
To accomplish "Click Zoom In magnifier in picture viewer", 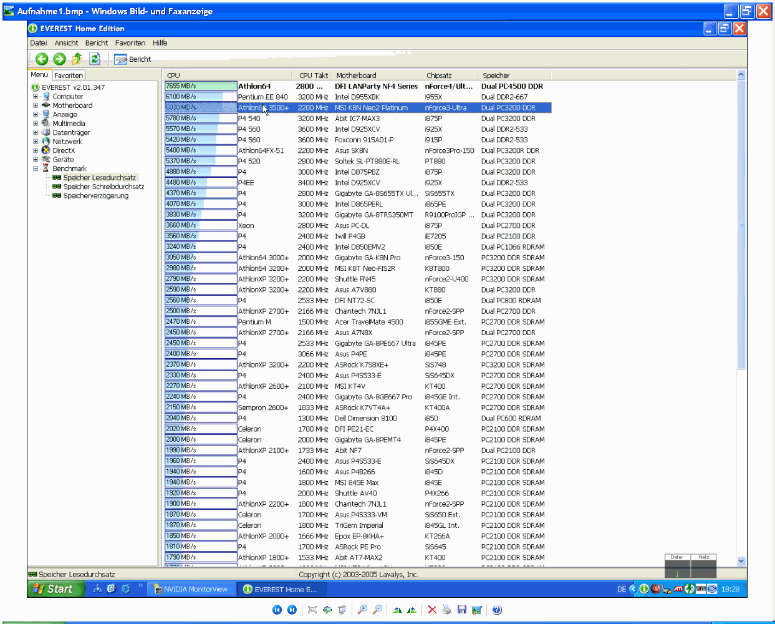I will coord(362,610).
